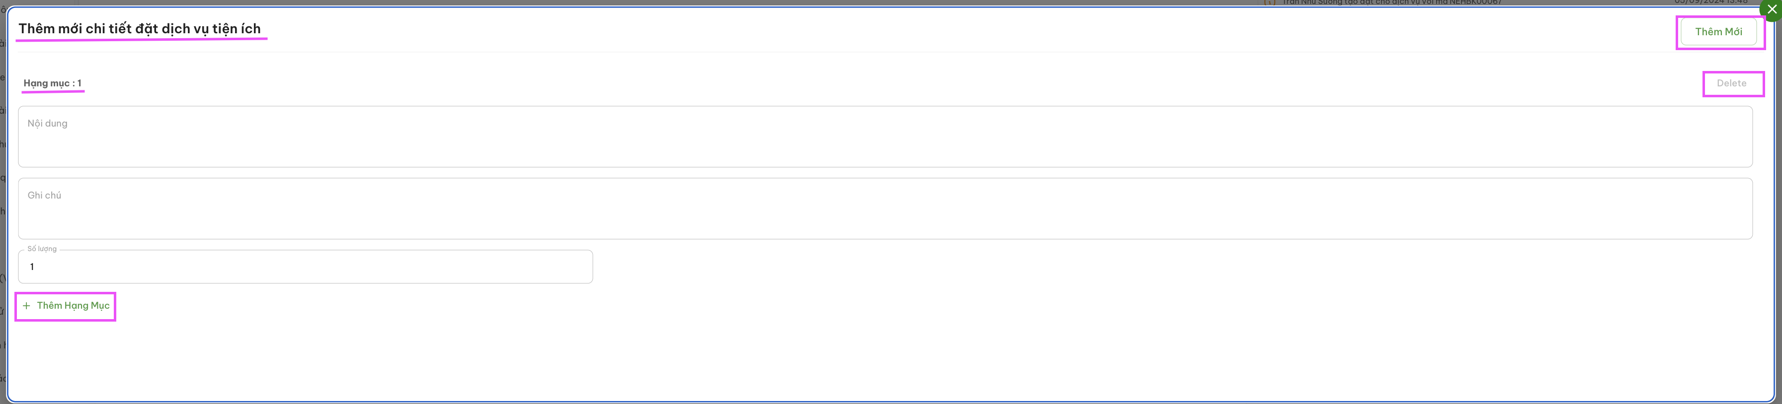Click the Thêm Mới button
The width and height of the screenshot is (1782, 404).
pyautogui.click(x=1718, y=32)
